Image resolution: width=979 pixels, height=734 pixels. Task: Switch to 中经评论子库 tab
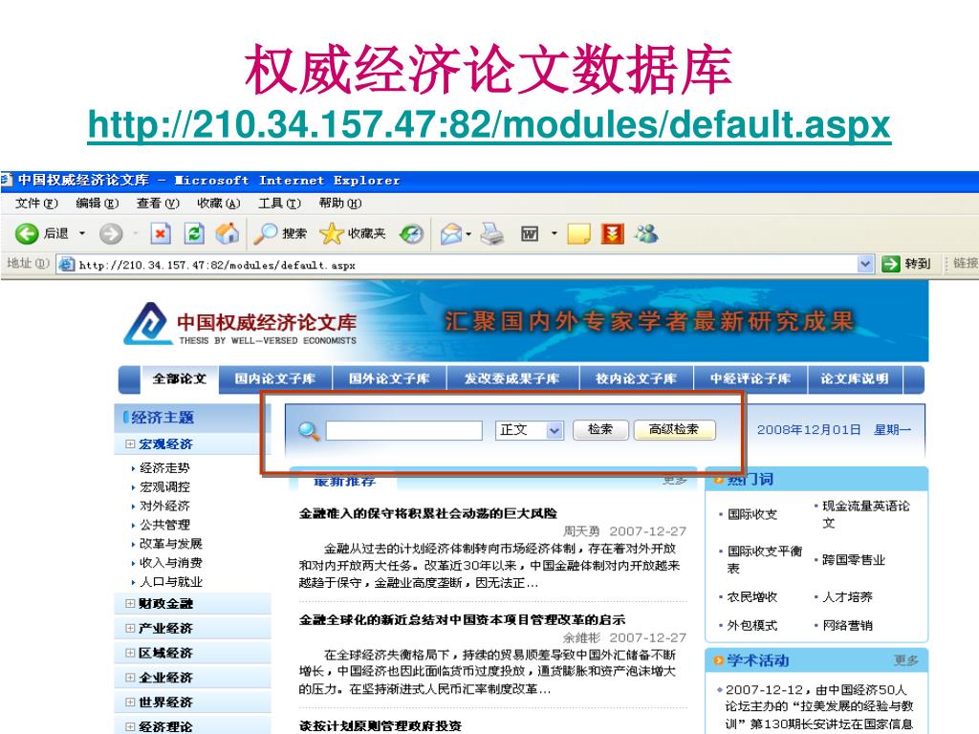point(751,378)
